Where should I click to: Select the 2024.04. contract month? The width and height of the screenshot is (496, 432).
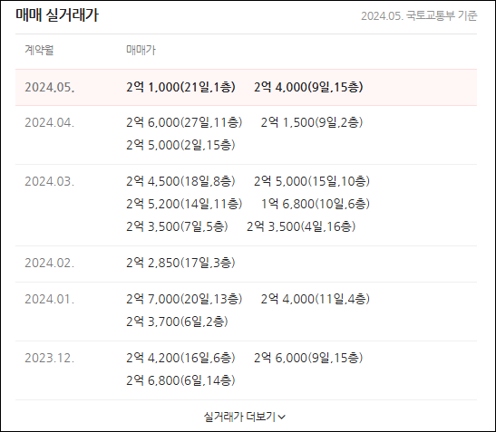[x=50, y=122]
